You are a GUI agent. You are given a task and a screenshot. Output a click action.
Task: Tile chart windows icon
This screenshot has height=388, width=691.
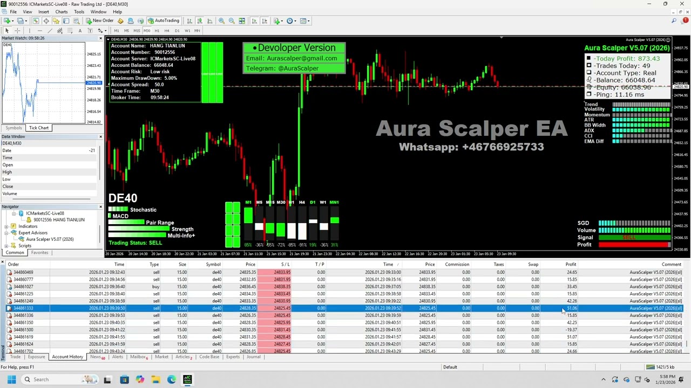[x=242, y=20]
